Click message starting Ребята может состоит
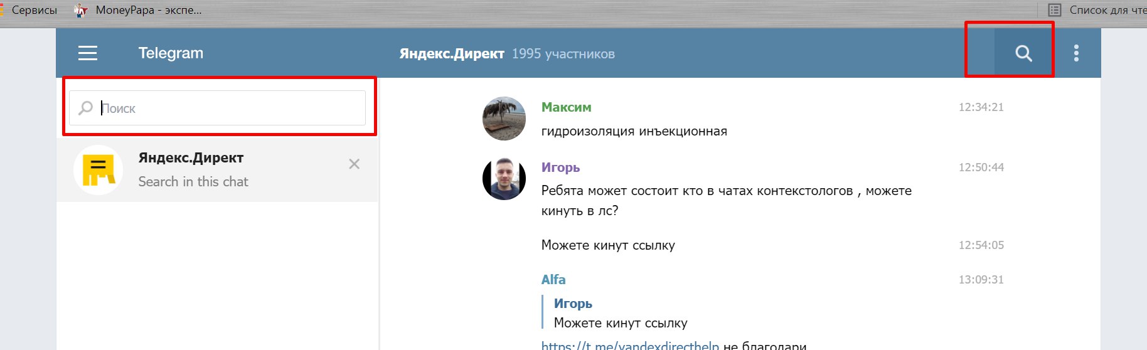This screenshot has width=1147, height=350. click(x=727, y=200)
